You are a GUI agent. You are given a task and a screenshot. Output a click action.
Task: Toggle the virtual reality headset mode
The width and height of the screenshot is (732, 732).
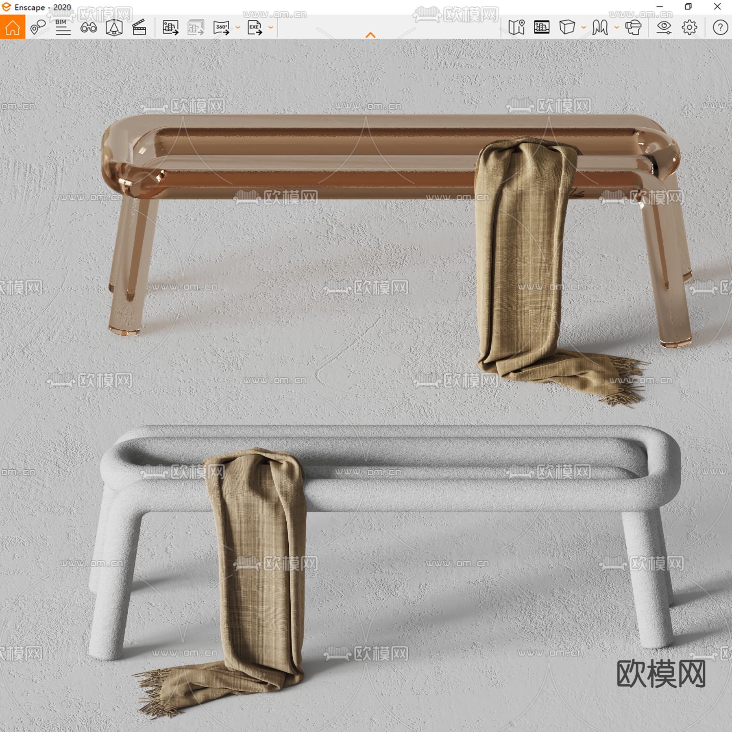tap(633, 28)
